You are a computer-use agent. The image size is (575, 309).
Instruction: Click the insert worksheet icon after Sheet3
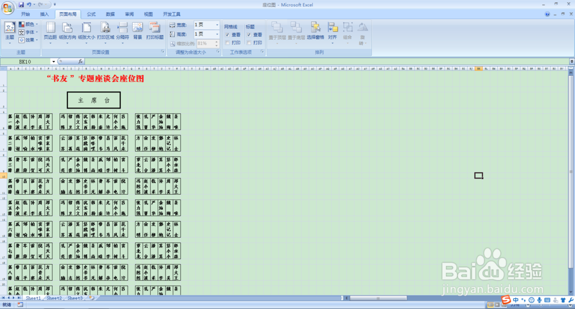91,298
